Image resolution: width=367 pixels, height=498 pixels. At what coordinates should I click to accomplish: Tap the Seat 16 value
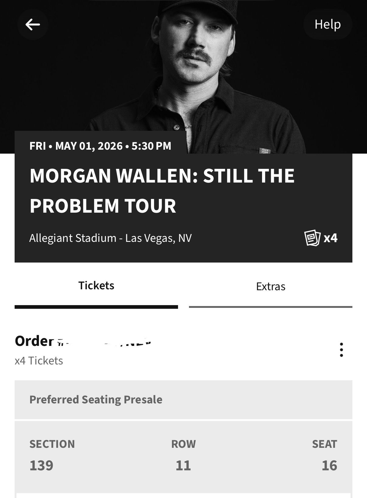pyautogui.click(x=329, y=465)
